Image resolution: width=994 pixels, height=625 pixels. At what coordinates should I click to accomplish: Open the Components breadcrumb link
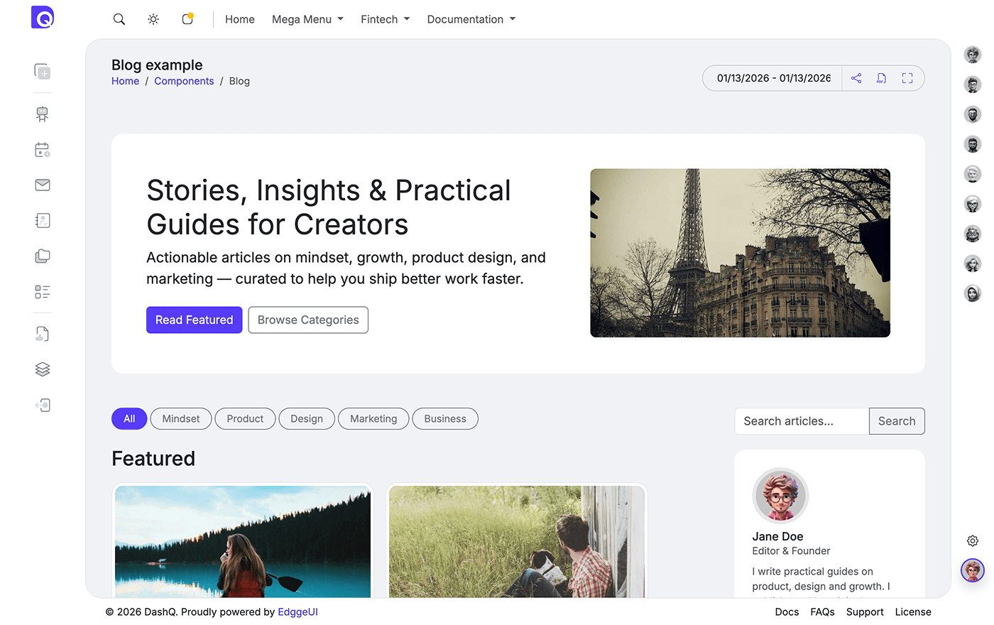pos(184,81)
